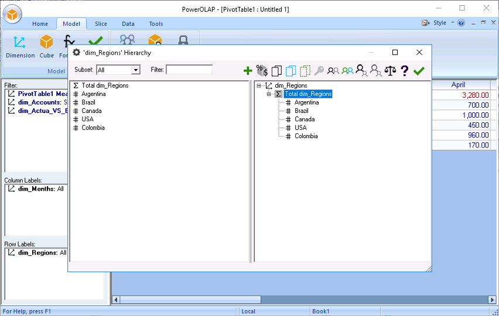Click the black parent-child person icon
Viewport: 499px width, 316px height.
coord(361,71)
